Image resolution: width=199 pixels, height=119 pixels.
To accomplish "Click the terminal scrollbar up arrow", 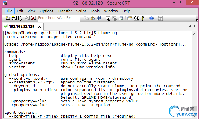I will coord(194,34).
